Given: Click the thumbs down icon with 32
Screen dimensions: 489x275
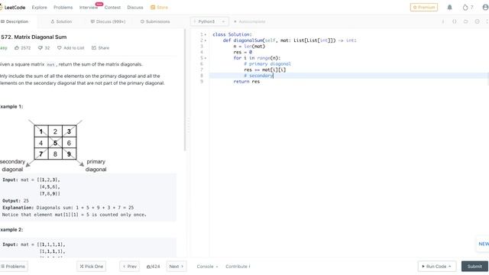Looking at the screenshot, I should click(40, 47).
